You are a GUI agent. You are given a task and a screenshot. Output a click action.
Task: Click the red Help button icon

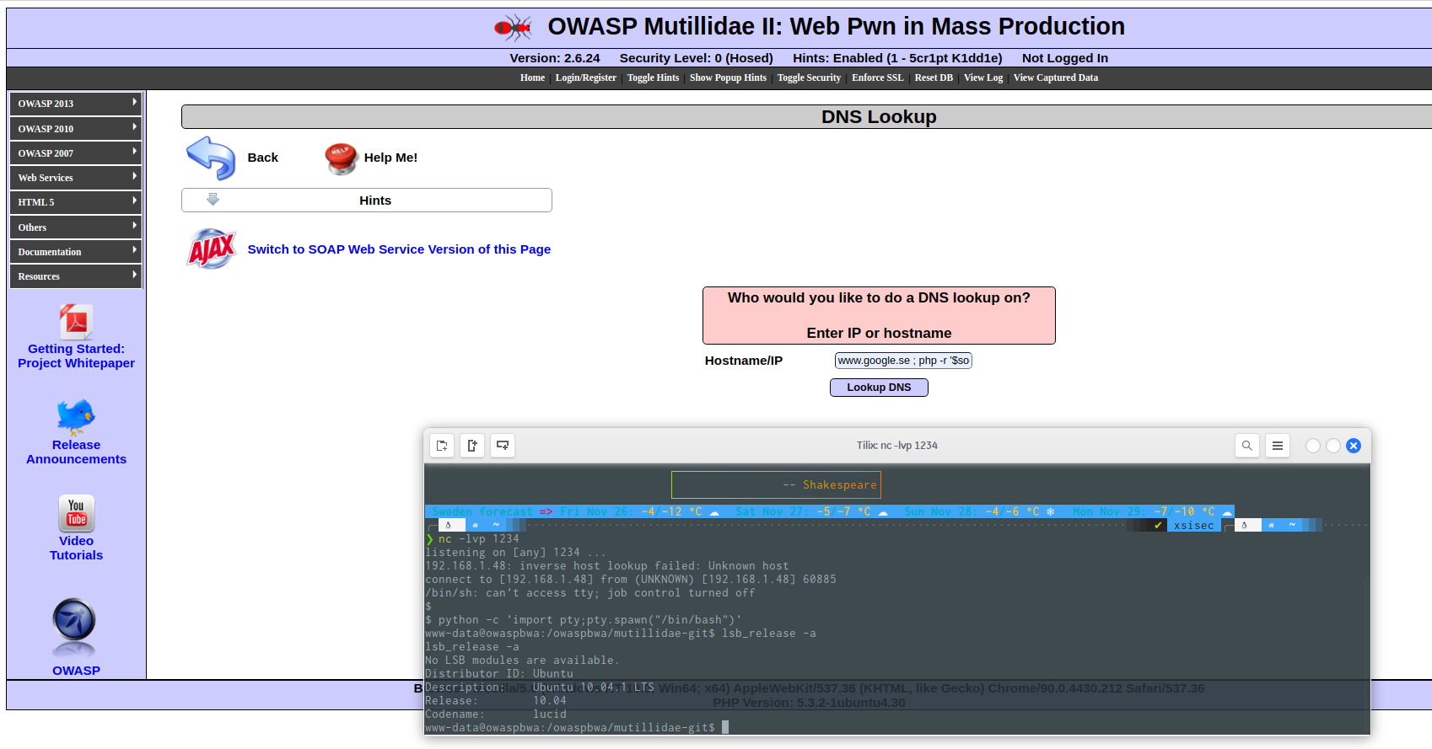click(x=341, y=158)
